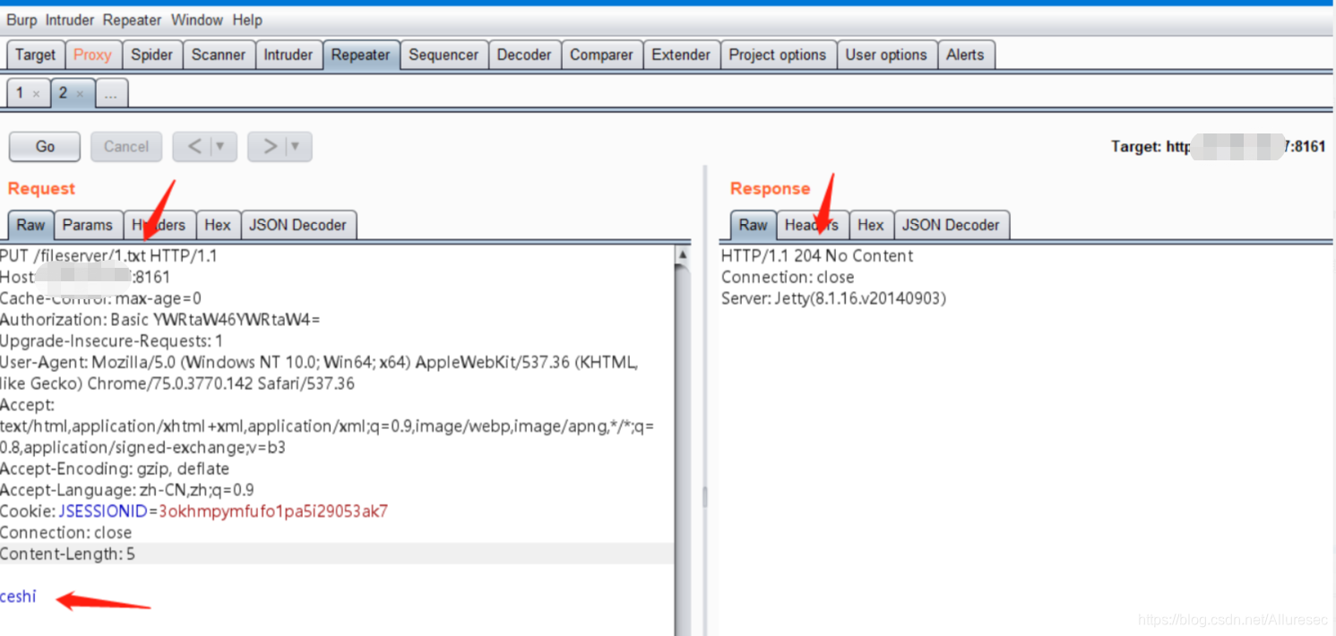Click the Target host label
Screen dimensions: 1336x636
click(1218, 147)
